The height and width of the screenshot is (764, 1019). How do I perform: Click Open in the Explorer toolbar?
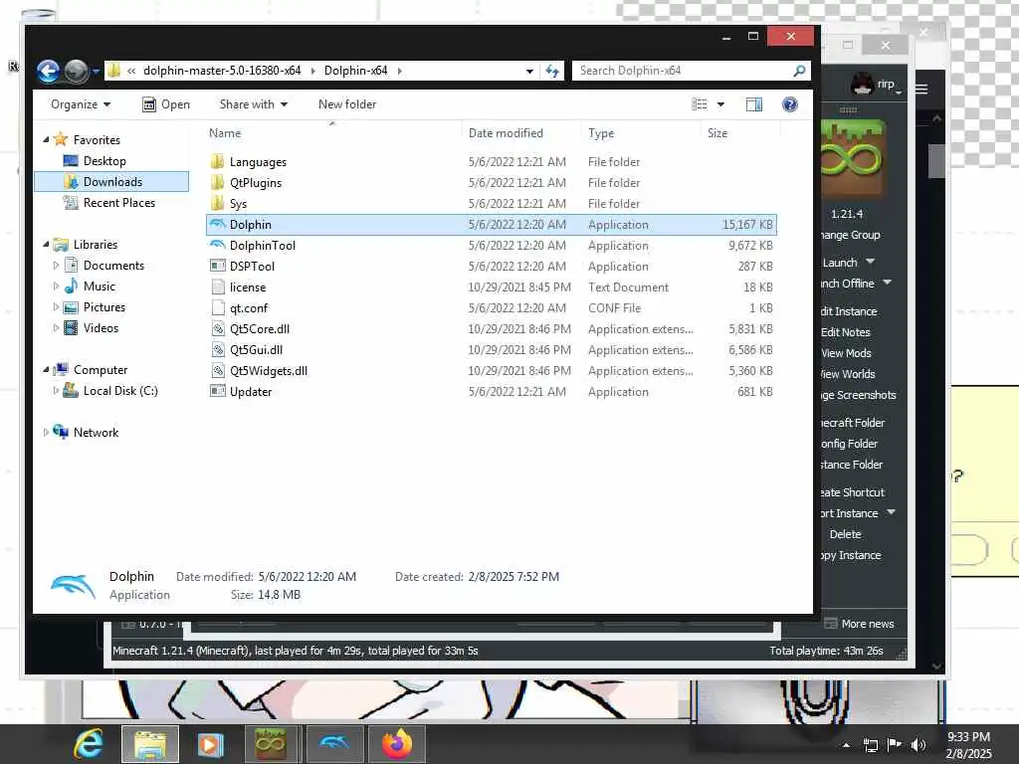click(x=166, y=104)
